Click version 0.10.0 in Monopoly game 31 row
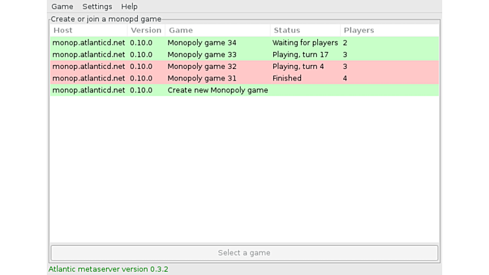 (x=141, y=78)
